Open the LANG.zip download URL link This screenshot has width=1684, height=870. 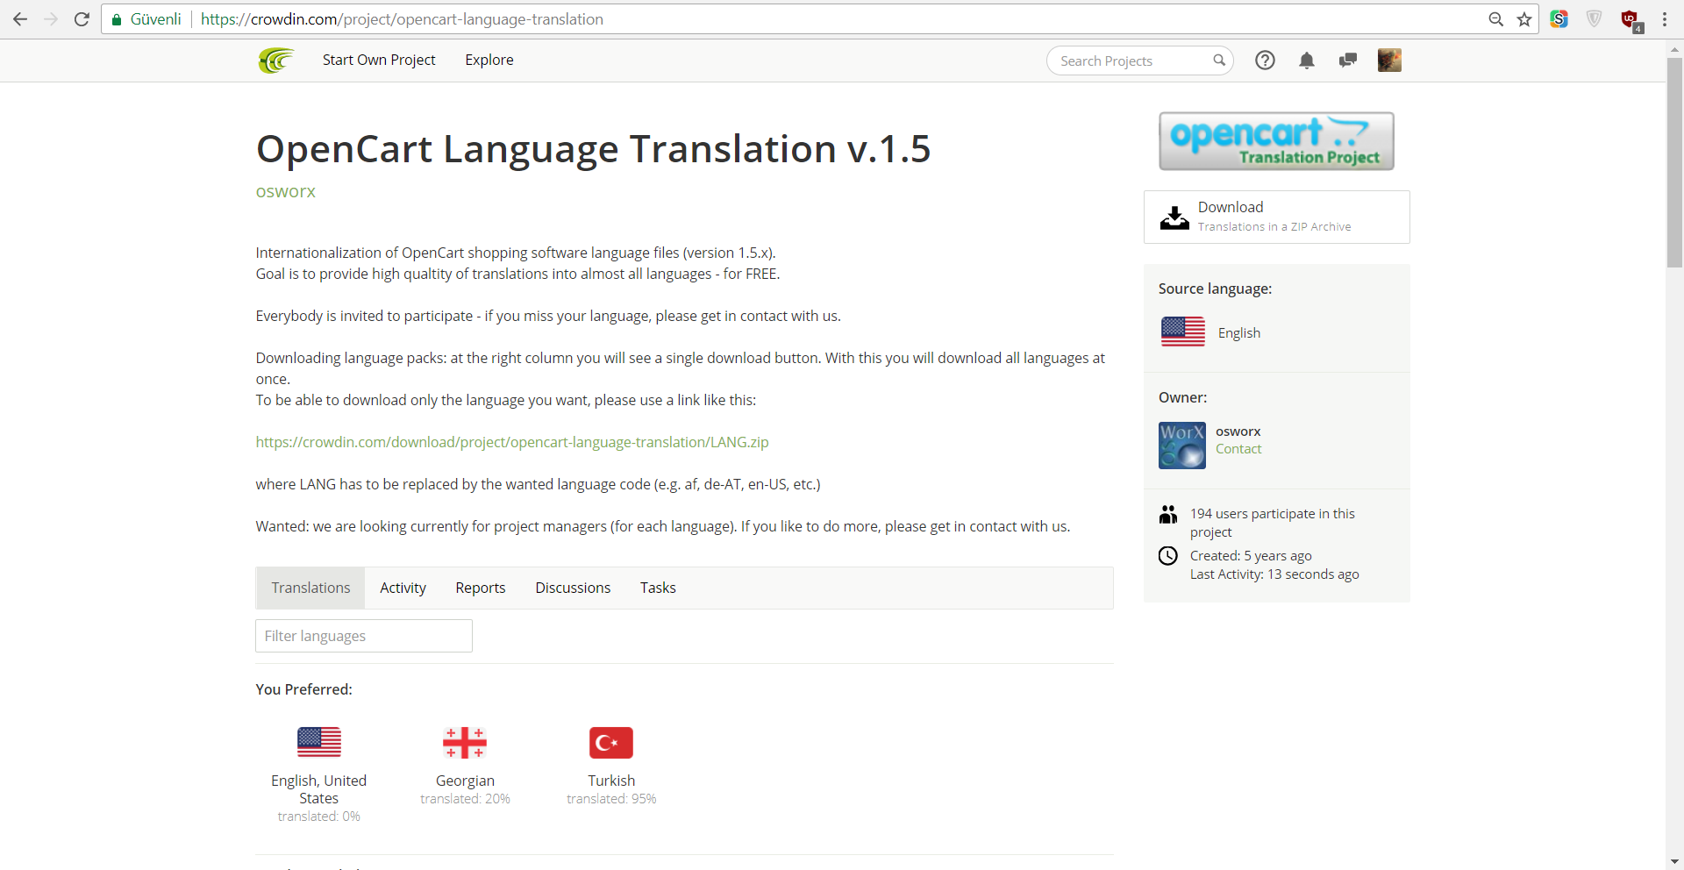[512, 442]
